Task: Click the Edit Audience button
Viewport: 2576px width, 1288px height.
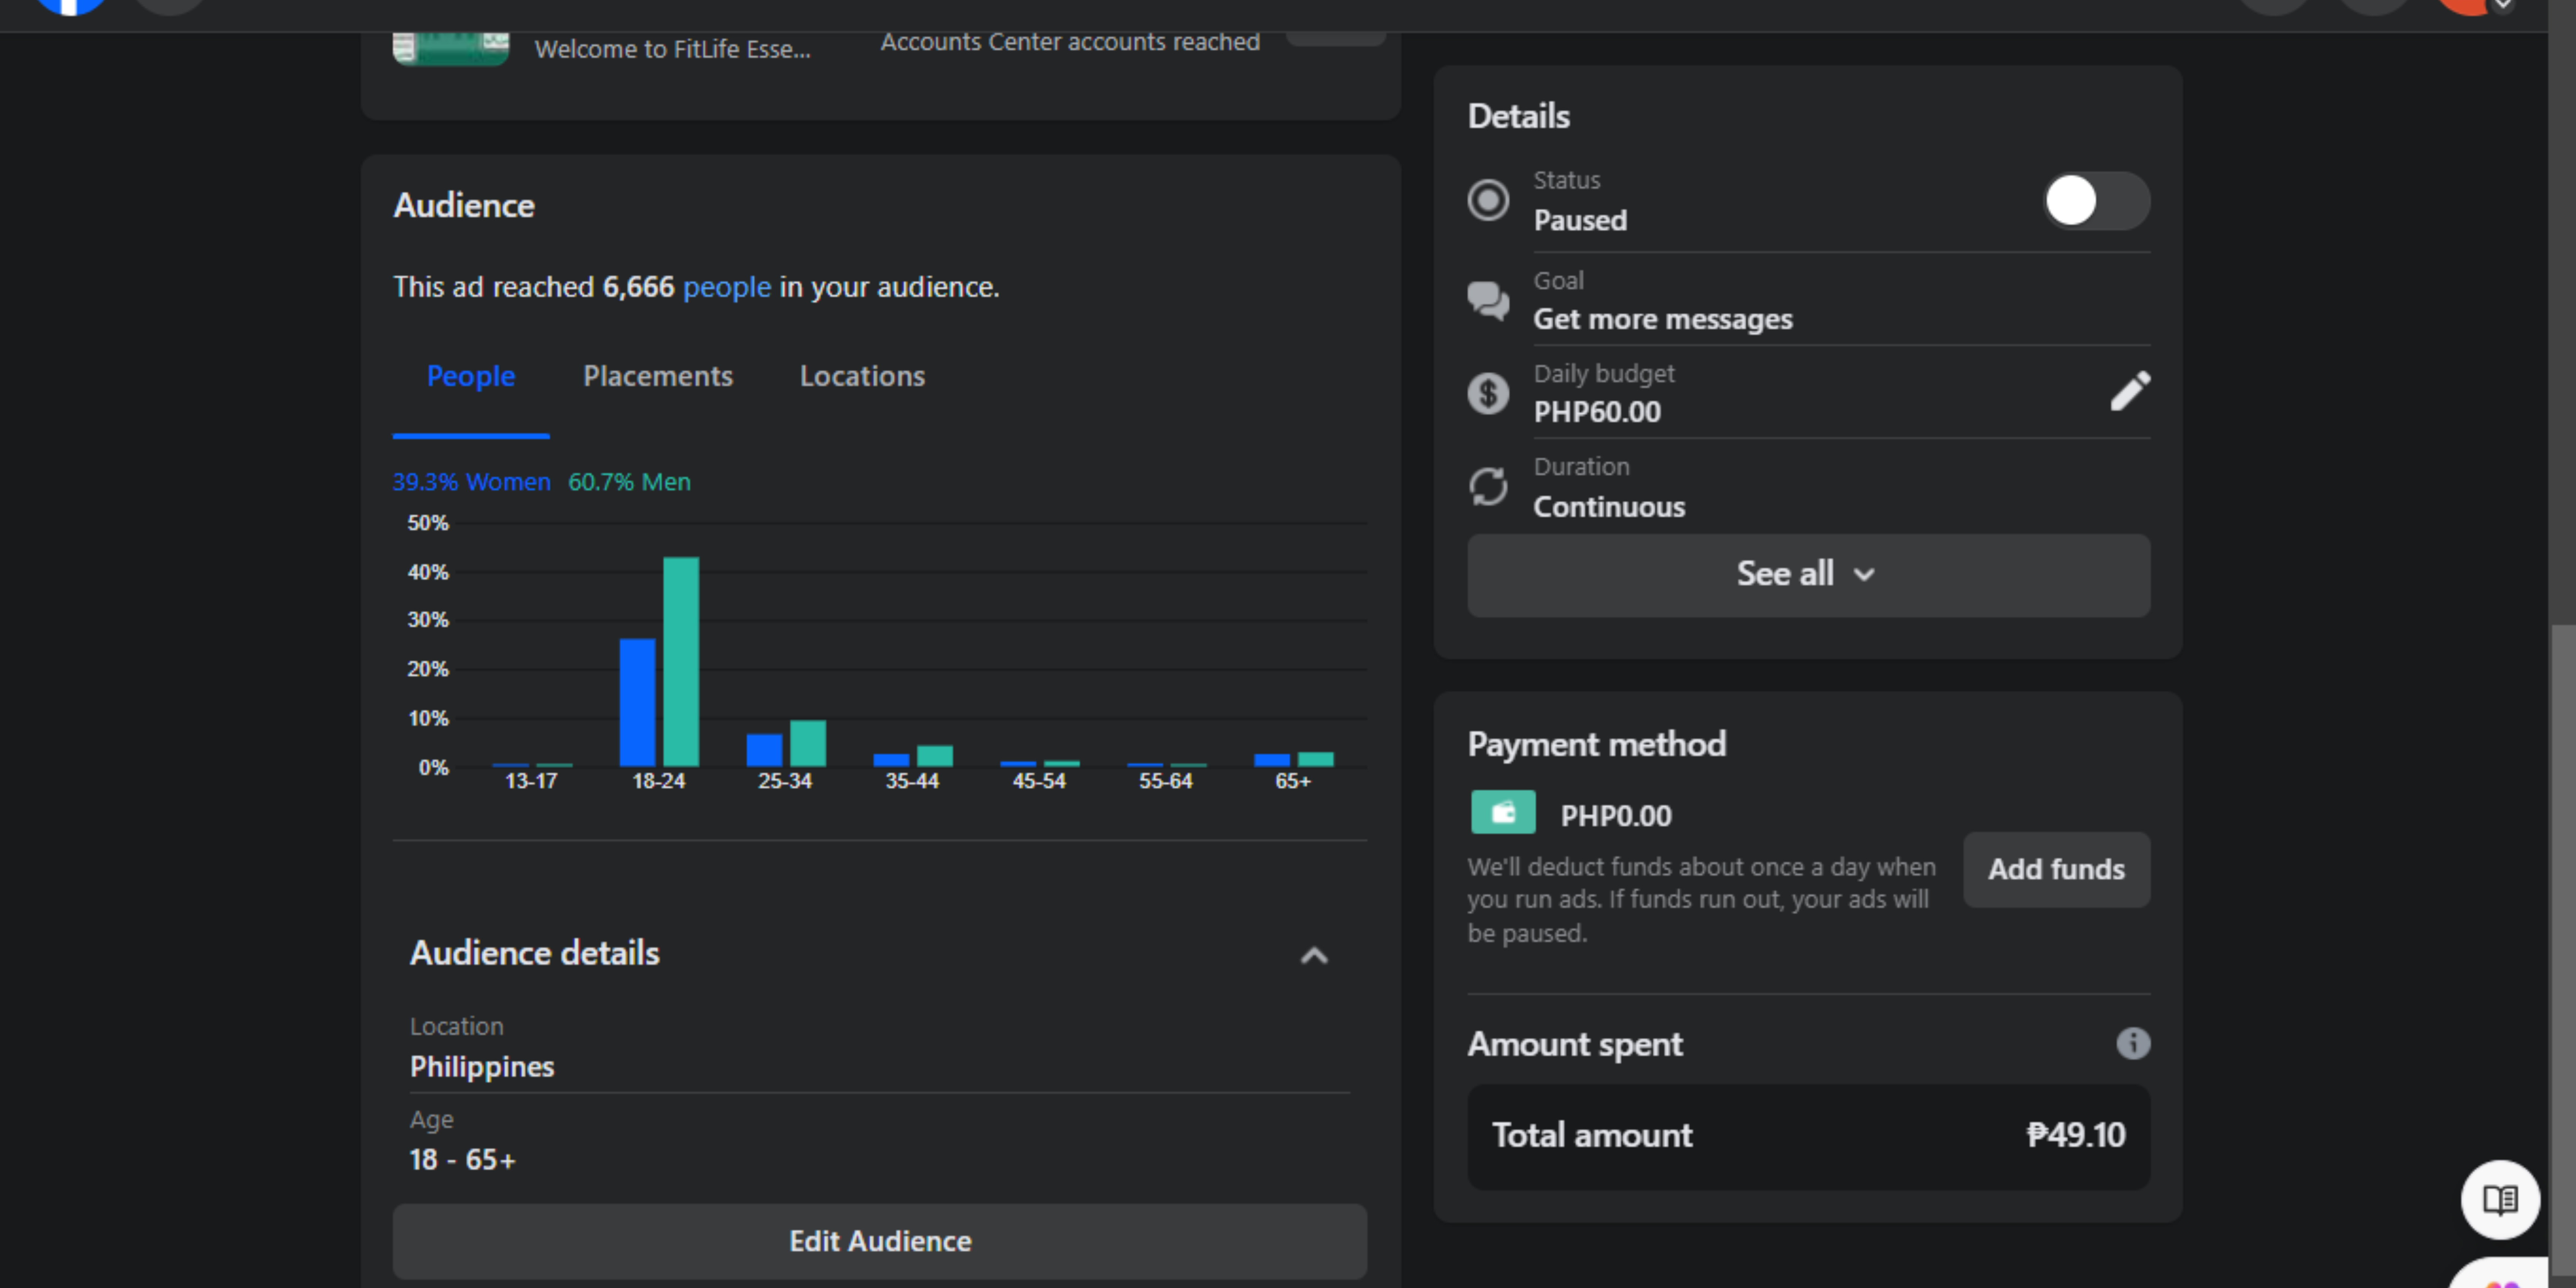Action: pyautogui.click(x=879, y=1241)
